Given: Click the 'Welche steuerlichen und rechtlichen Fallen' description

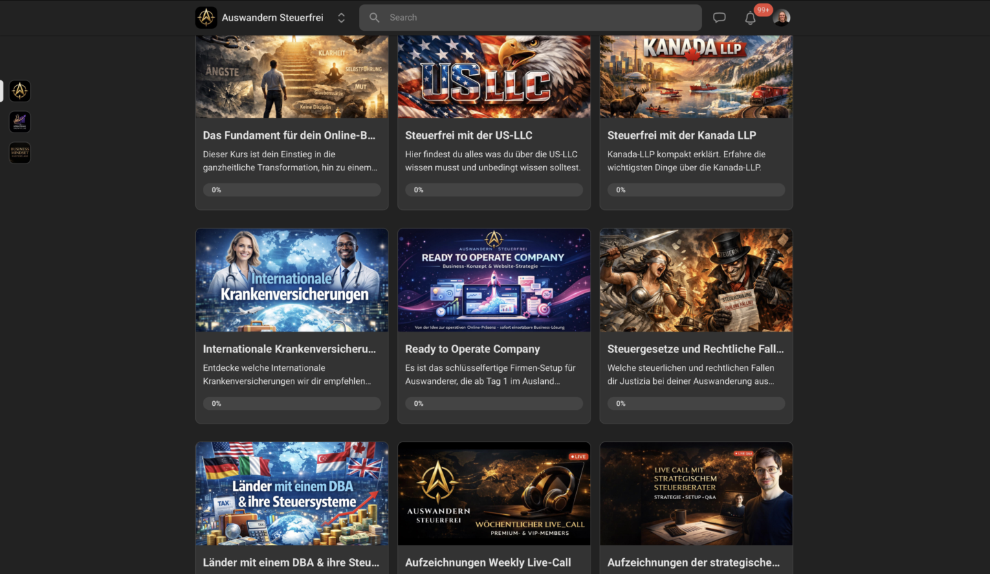Looking at the screenshot, I should pos(691,374).
